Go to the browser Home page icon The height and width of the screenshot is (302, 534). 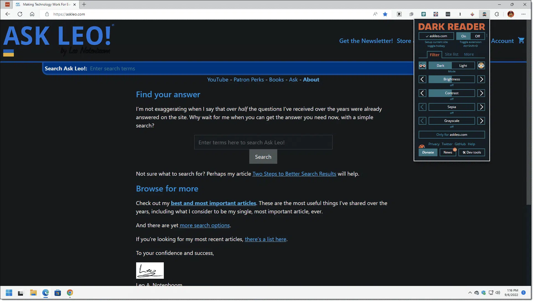(x=32, y=14)
